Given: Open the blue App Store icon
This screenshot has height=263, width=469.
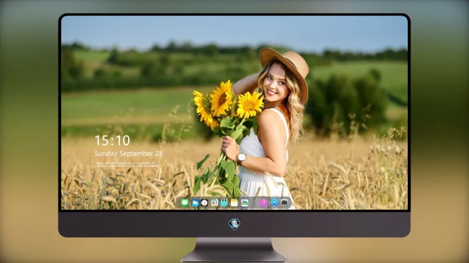Looking at the screenshot, I should click(x=275, y=203).
